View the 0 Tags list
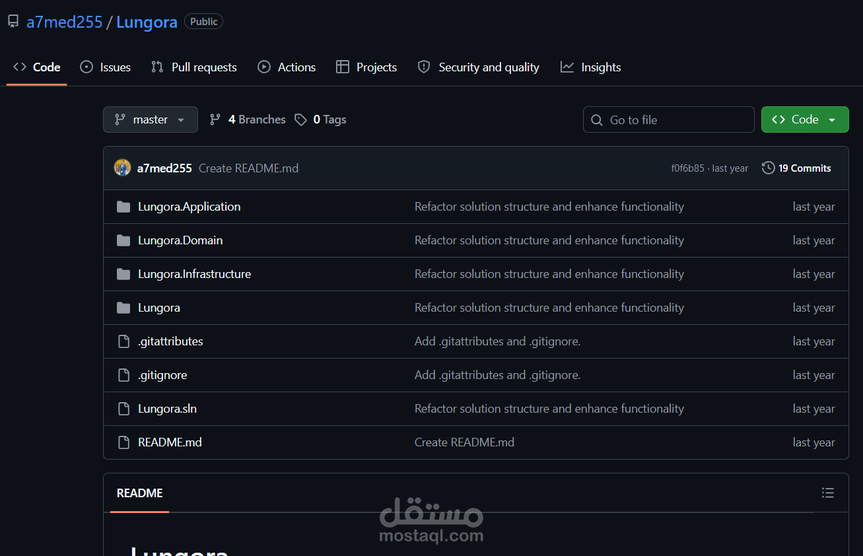The image size is (863, 556). point(321,120)
